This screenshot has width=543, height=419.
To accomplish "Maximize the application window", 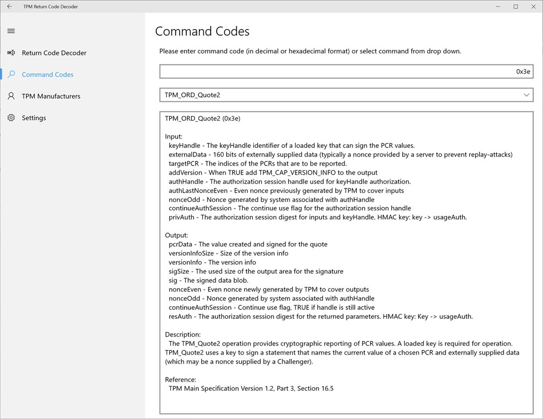I will click(515, 6).
